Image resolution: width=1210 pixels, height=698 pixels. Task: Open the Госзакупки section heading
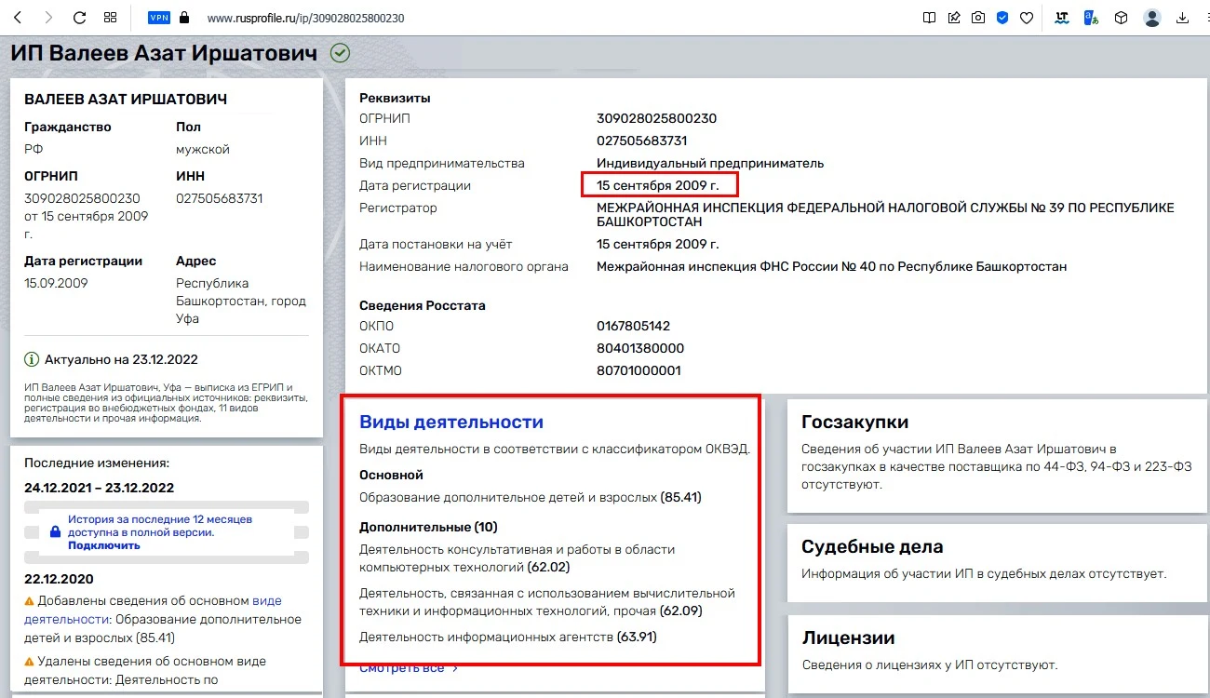coord(854,423)
